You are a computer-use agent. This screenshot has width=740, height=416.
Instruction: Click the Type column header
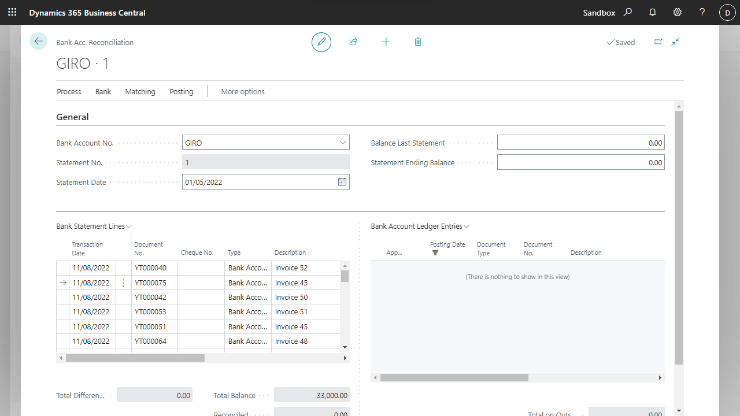click(234, 252)
